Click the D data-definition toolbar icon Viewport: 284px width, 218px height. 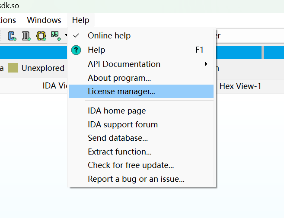(26, 36)
